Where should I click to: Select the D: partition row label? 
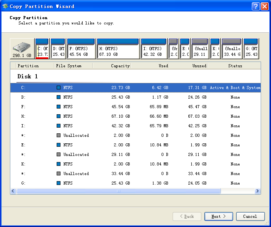point(23,97)
